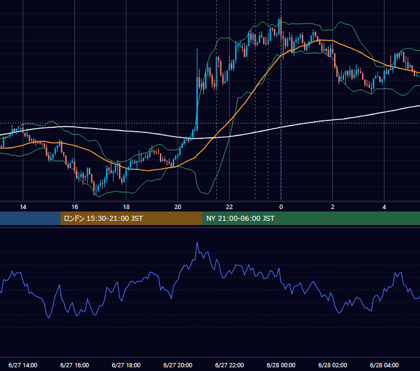The width and height of the screenshot is (420, 371).
Task: Click the 6/28 04:00 date label
Action: tap(384, 365)
